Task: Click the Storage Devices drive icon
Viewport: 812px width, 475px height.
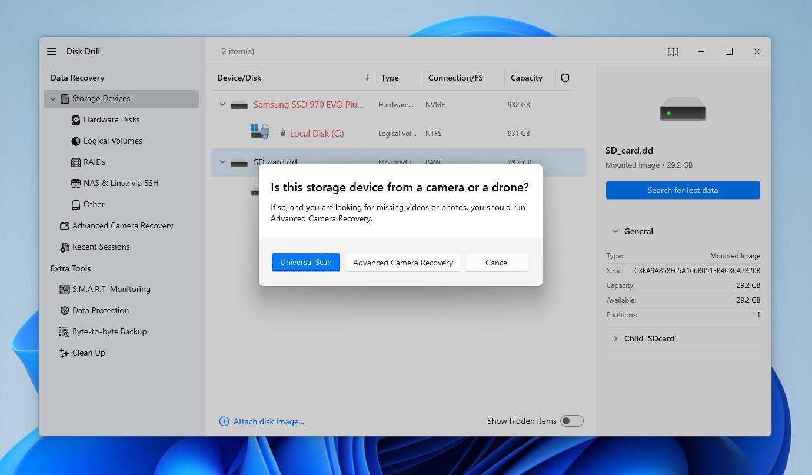Action: pos(65,99)
